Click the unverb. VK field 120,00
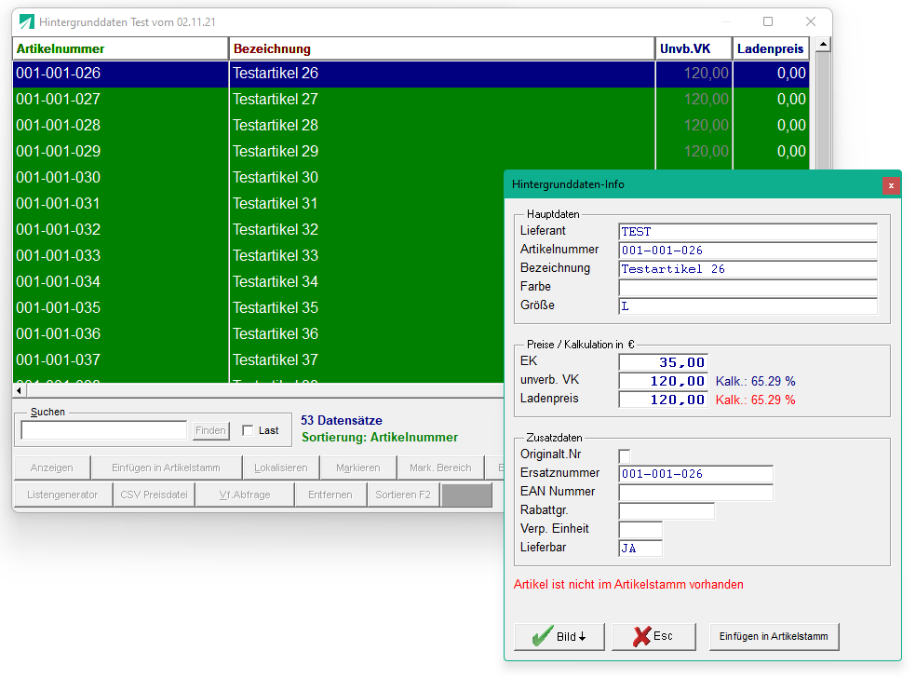916x678 pixels. [663, 381]
